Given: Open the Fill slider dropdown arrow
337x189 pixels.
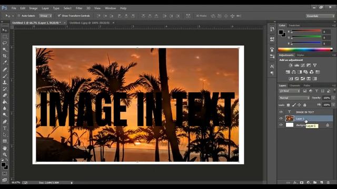Looking at the screenshot, I should tap(333, 105).
